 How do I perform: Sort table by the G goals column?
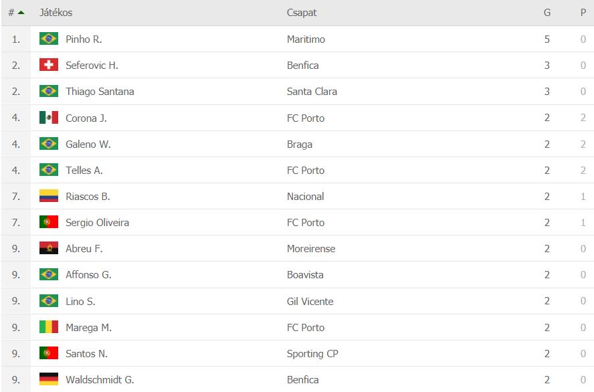(547, 13)
